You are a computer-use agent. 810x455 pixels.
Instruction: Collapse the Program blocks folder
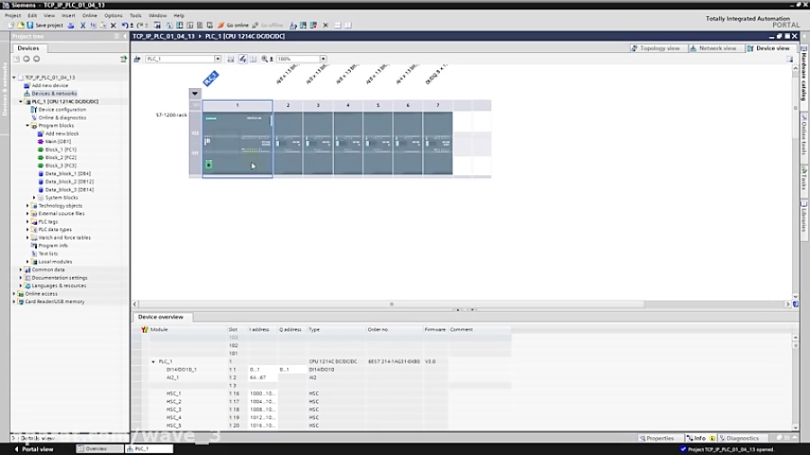click(x=27, y=125)
